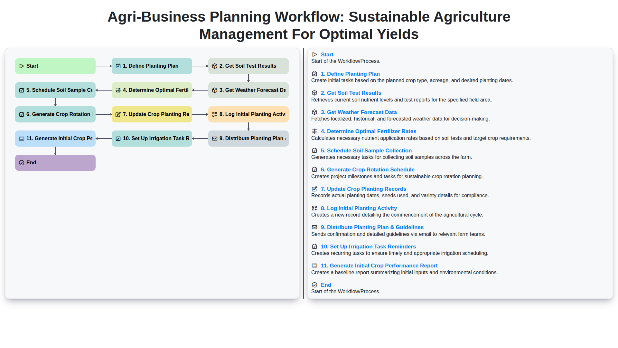Screen dimensions: 618x348
Task: Open the 4. Determine Optimal Fertilizer Rates link
Action: 368,131
